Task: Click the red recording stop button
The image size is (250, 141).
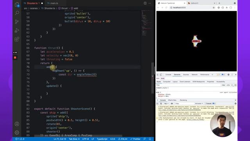Action: pos(15,58)
